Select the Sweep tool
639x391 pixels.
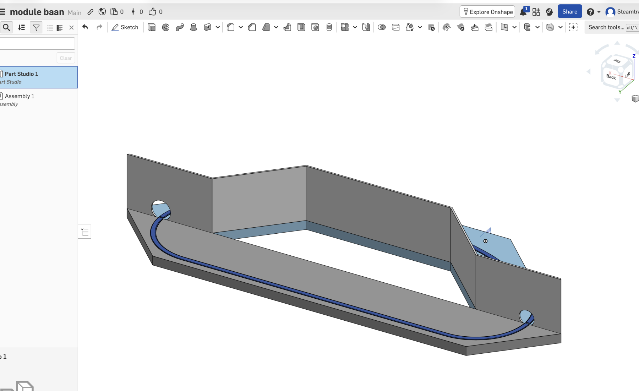[180, 27]
